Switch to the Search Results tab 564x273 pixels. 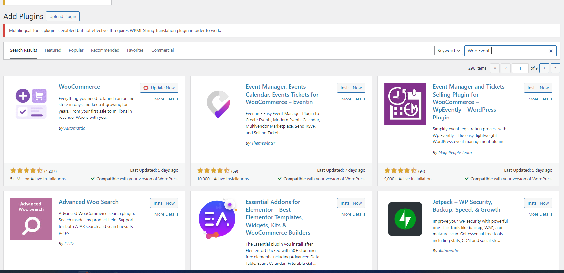point(24,50)
